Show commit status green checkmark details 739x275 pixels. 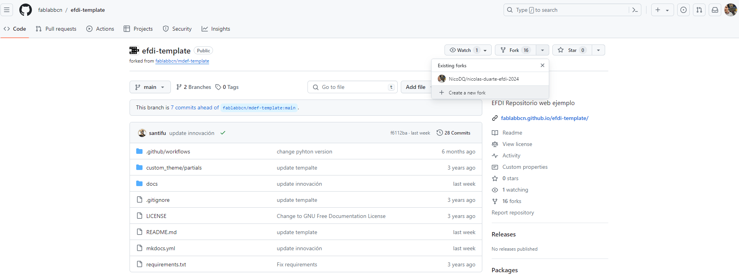[x=223, y=133]
